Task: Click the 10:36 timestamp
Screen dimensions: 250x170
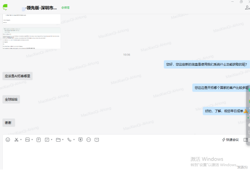Action: 127,55
